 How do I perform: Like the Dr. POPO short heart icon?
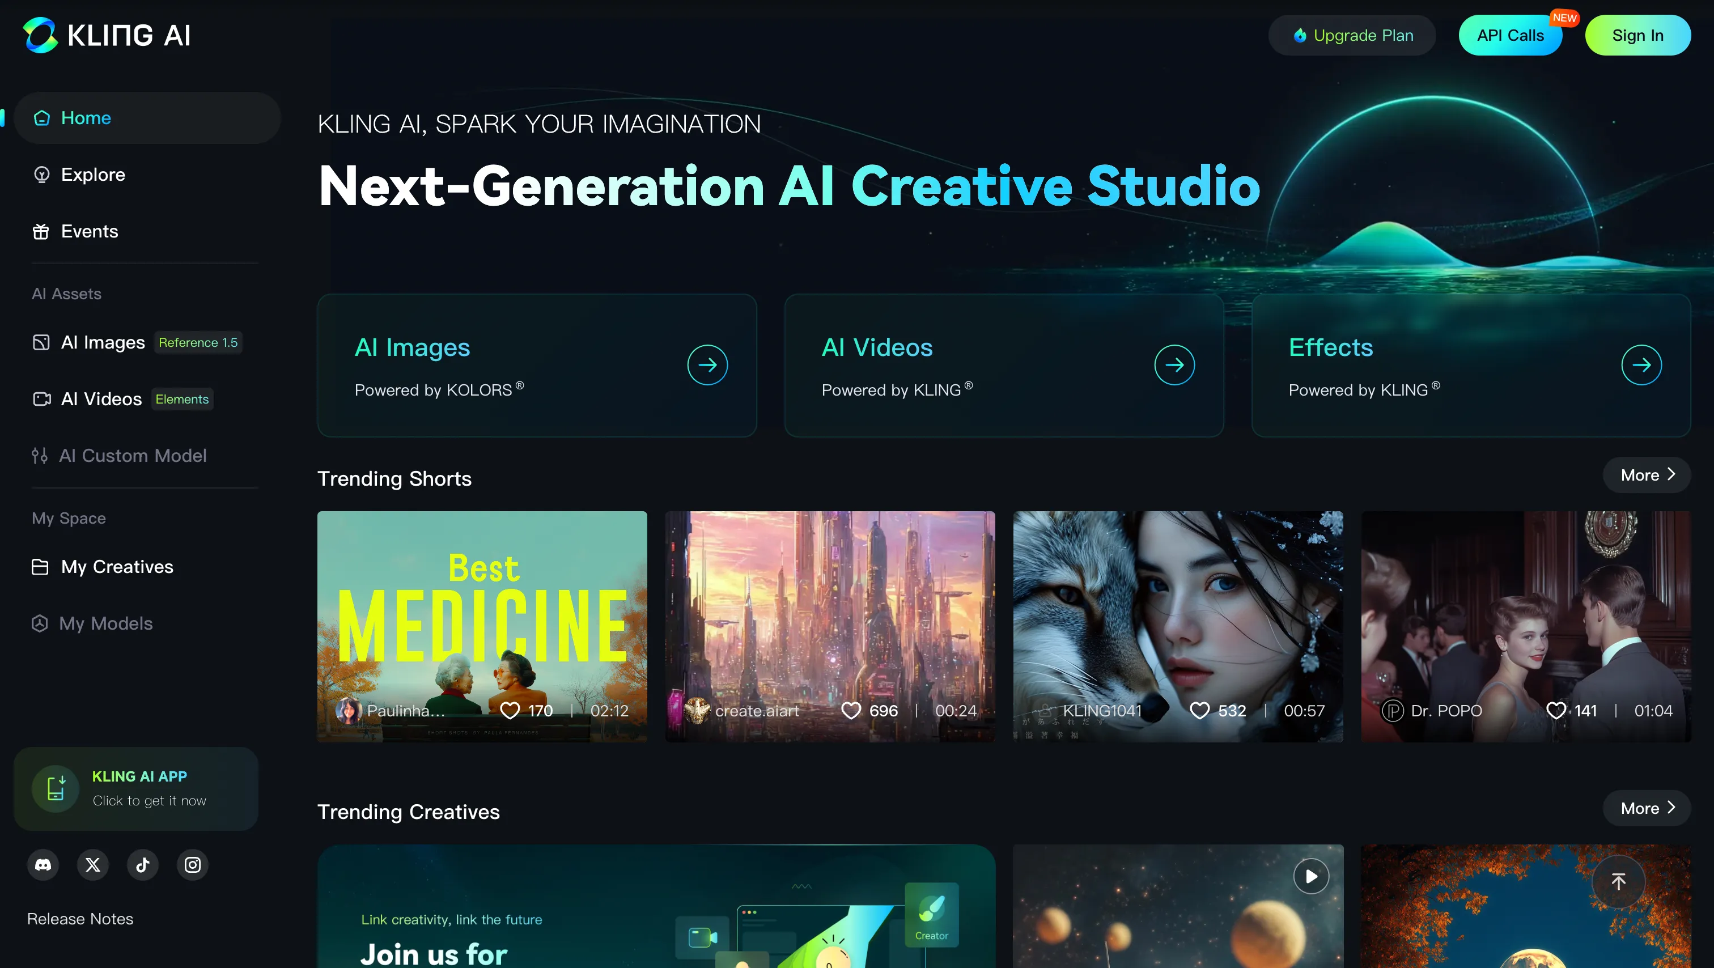tap(1556, 711)
